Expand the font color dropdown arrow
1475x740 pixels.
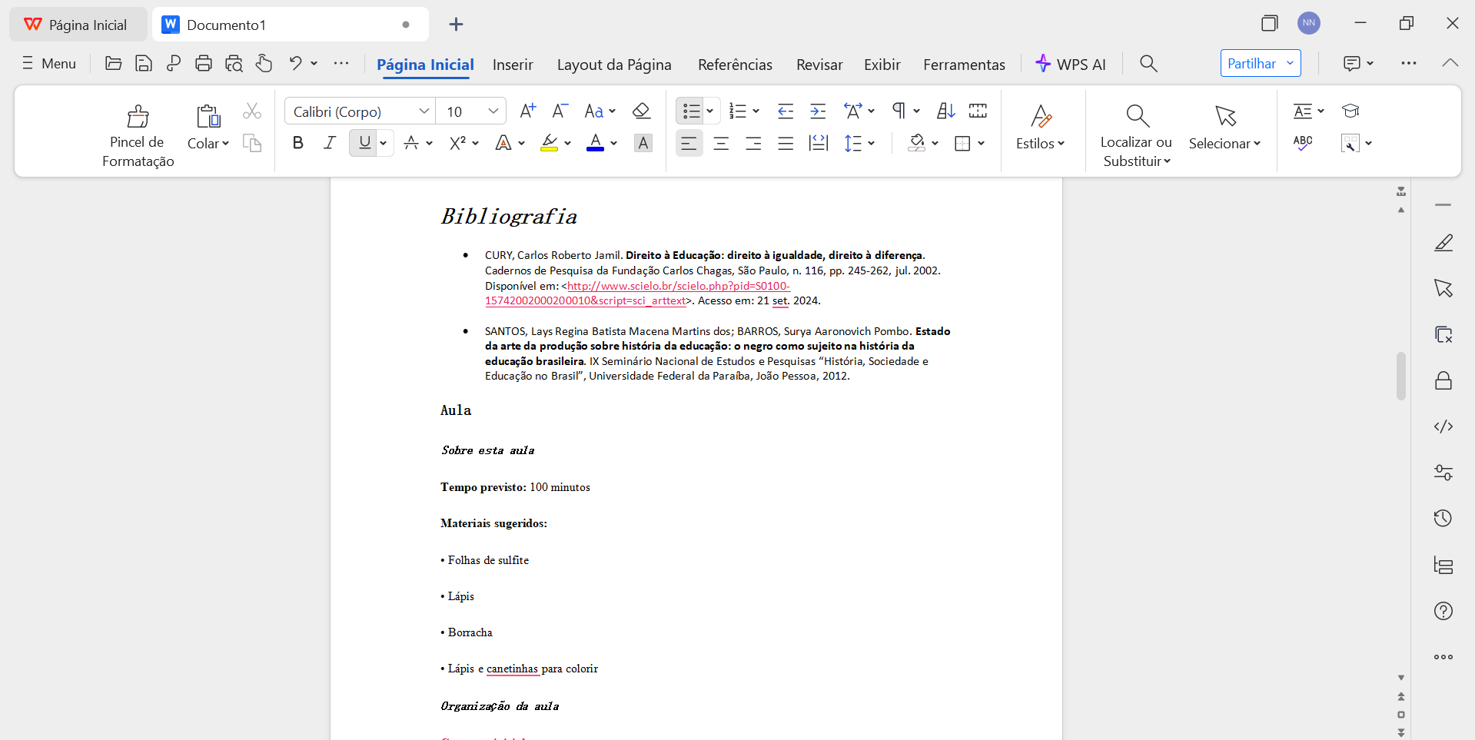pyautogui.click(x=613, y=143)
